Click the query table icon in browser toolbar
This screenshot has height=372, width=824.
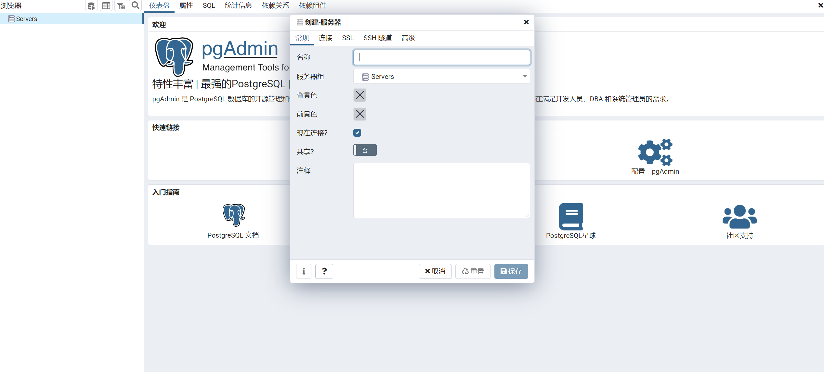pos(106,5)
